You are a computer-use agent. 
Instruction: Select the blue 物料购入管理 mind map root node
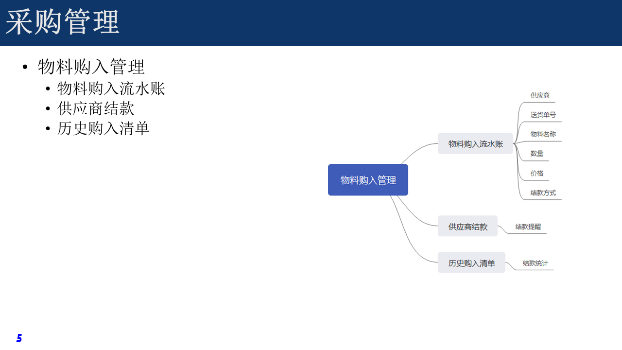point(368,180)
